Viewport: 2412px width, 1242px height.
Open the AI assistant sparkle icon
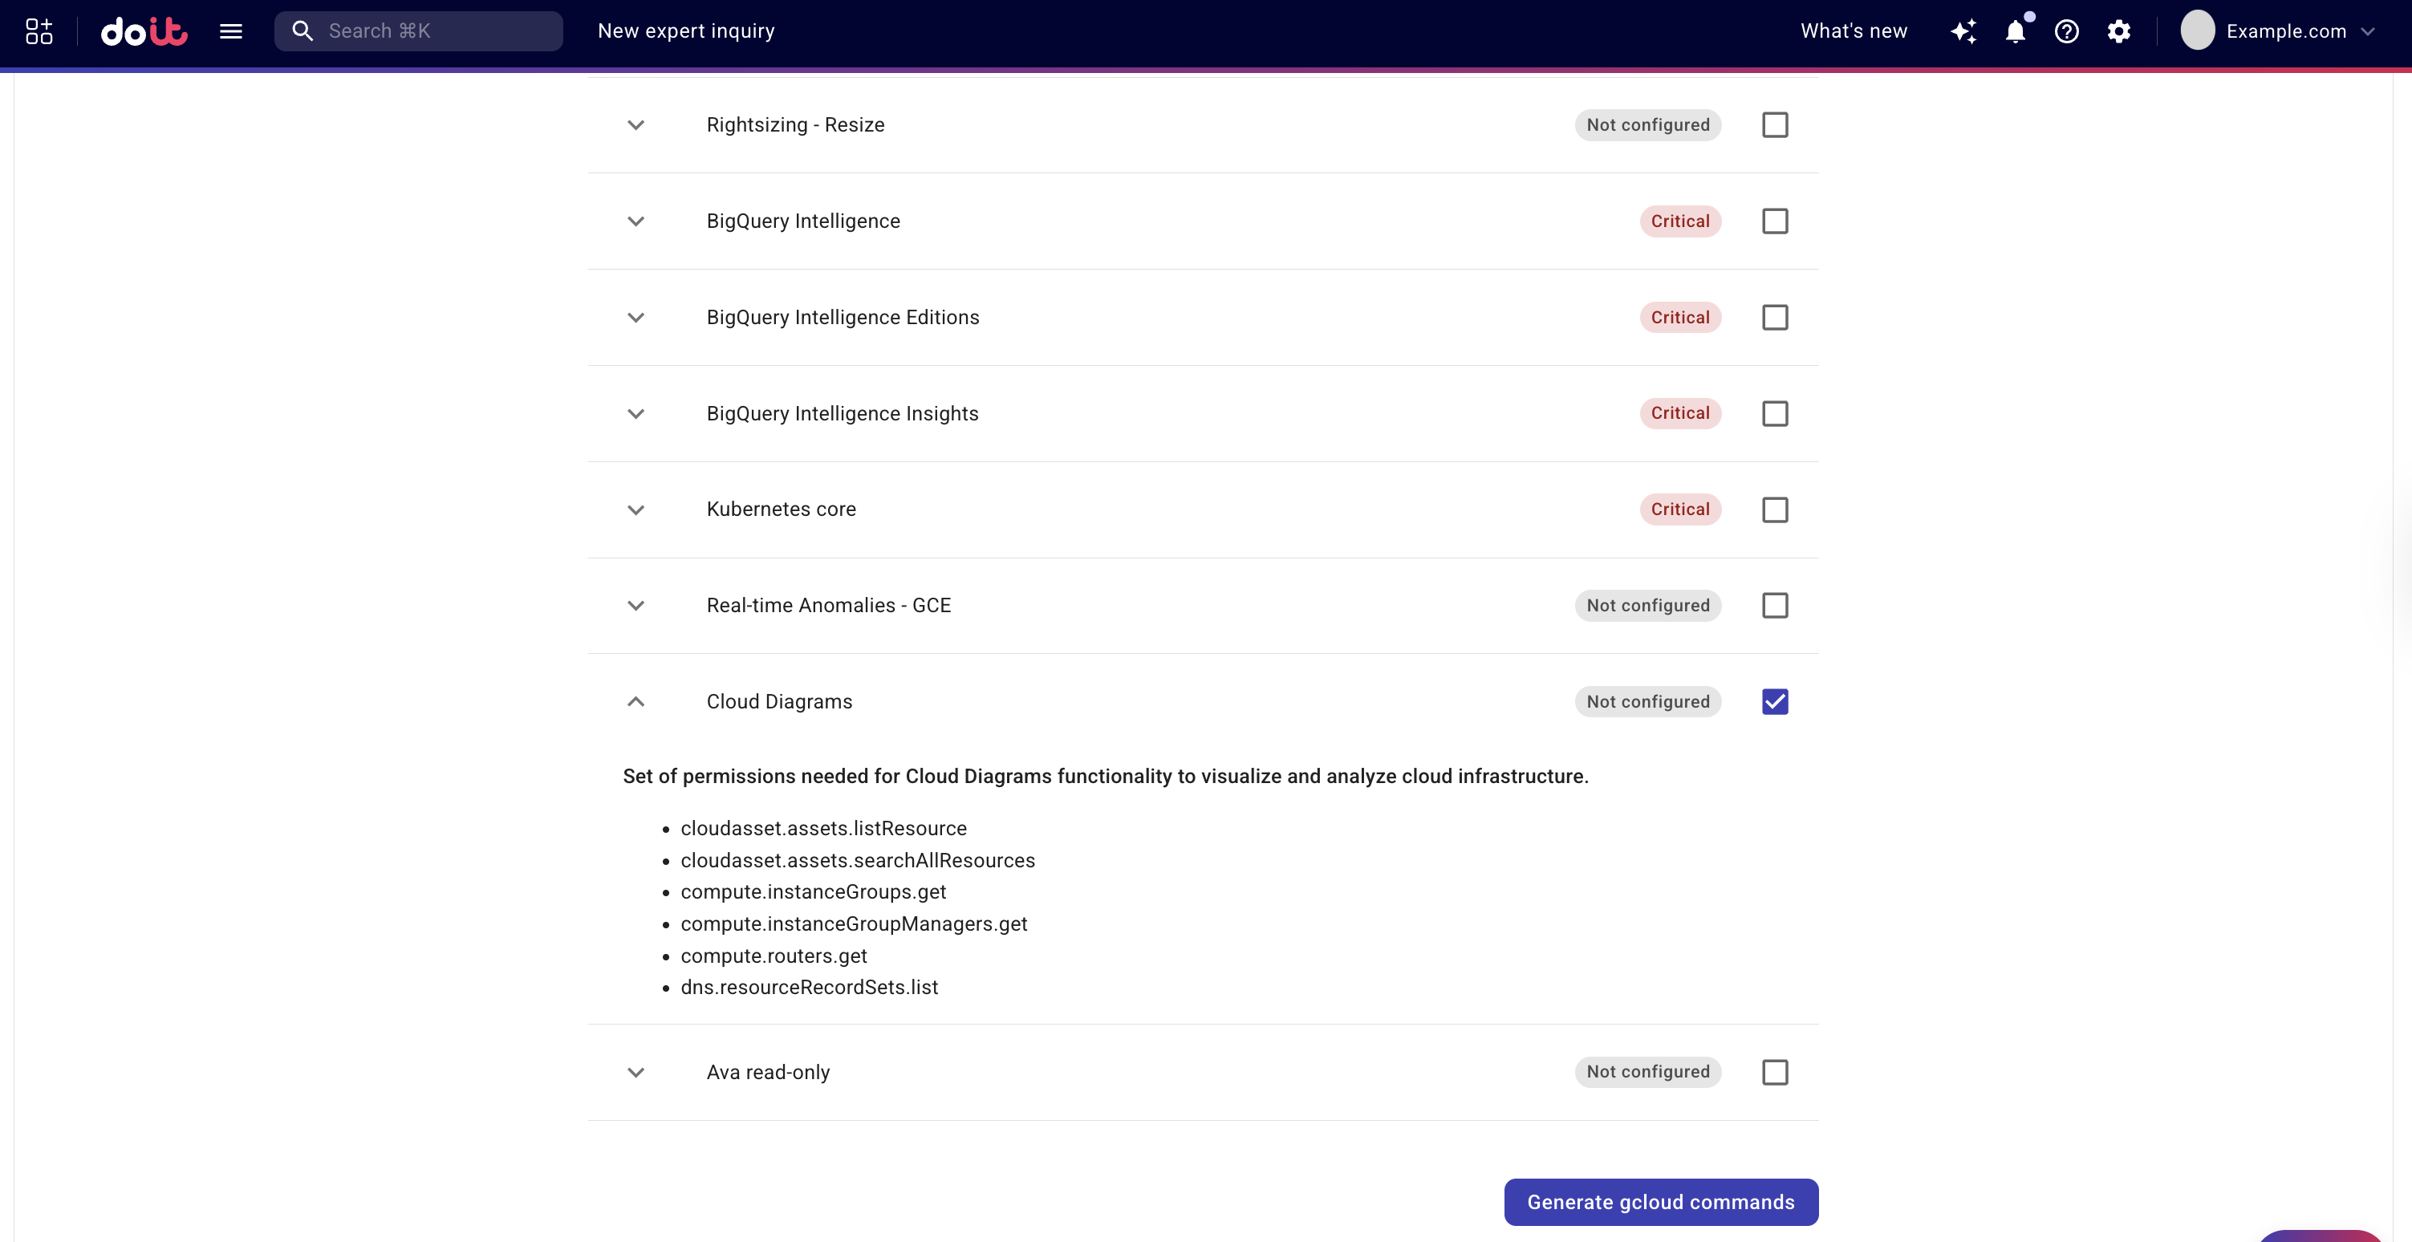point(1963,30)
